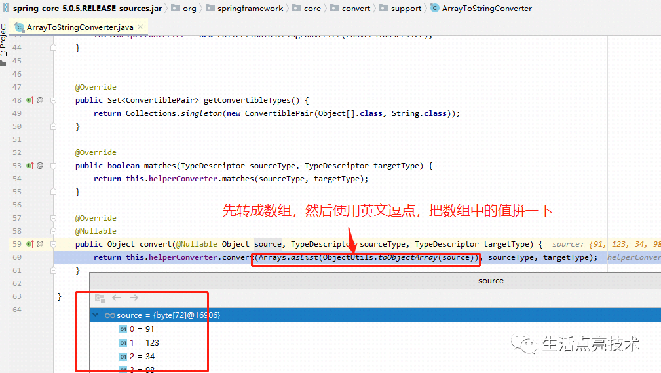Viewport: 661px width, 373px height.
Task: Toggle fold marker at line 44
Action: pos(54,48)
